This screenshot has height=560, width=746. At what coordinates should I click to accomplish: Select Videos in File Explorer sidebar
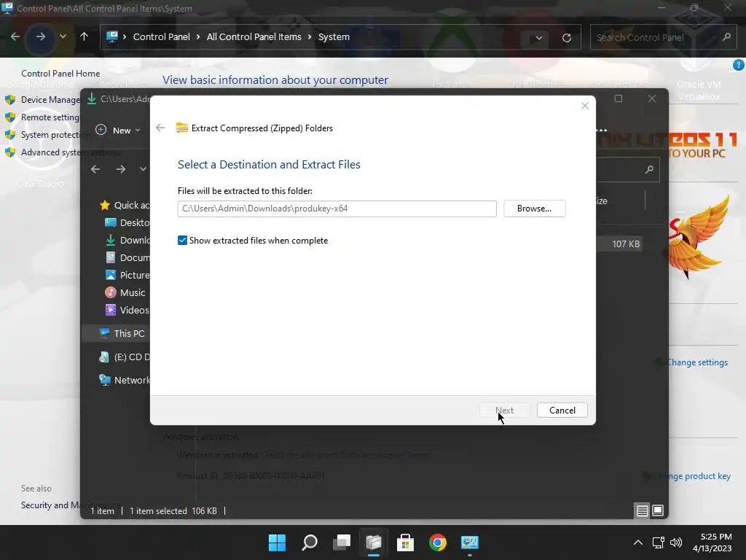[x=127, y=311]
